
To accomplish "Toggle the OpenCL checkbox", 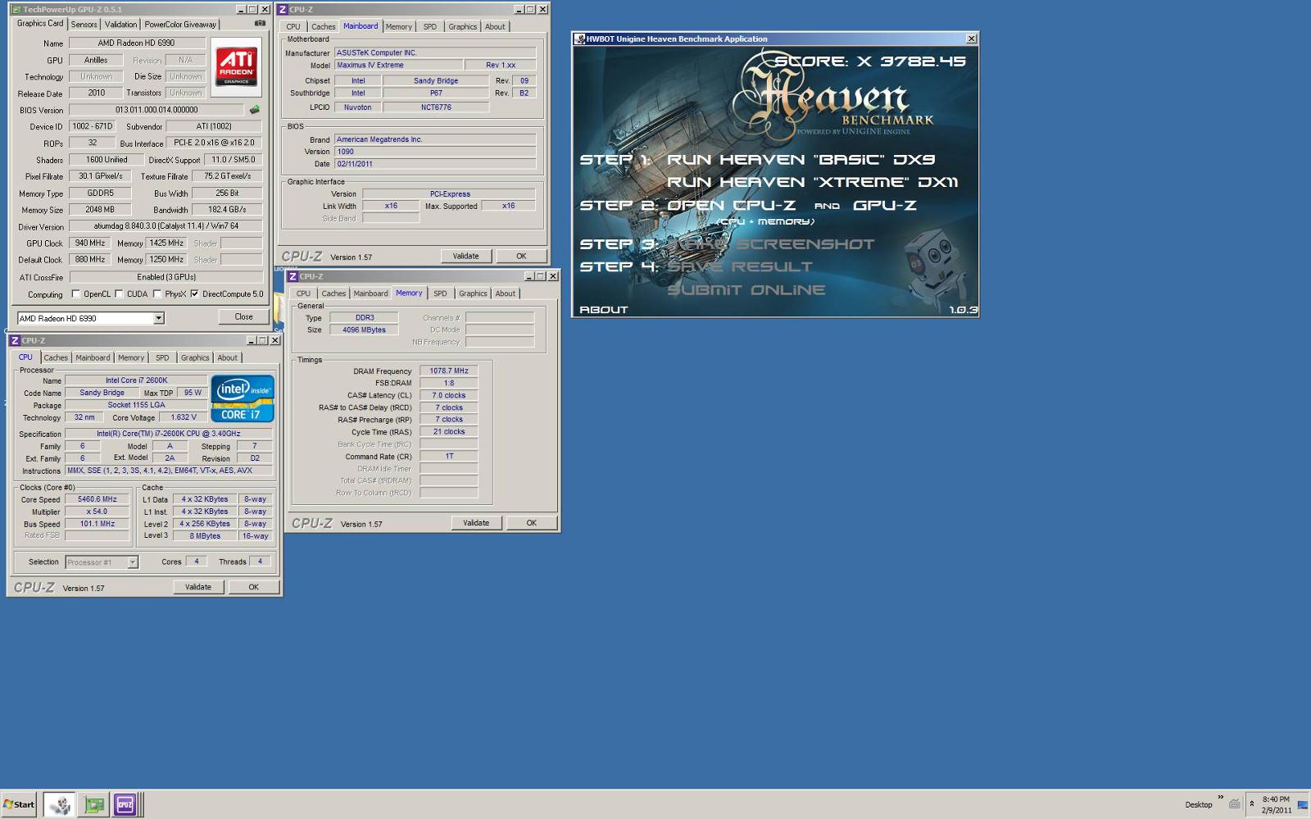I will click(76, 293).
